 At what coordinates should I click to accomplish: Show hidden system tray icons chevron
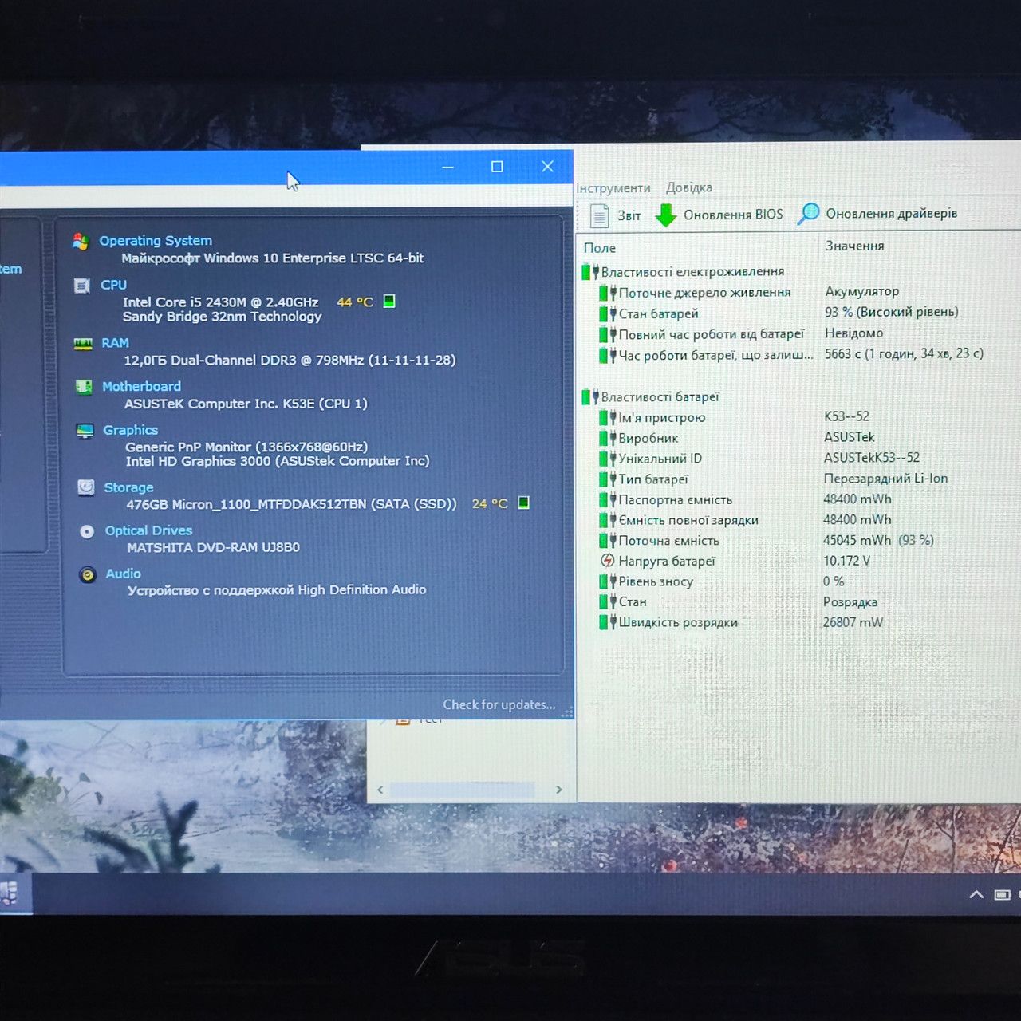[976, 895]
